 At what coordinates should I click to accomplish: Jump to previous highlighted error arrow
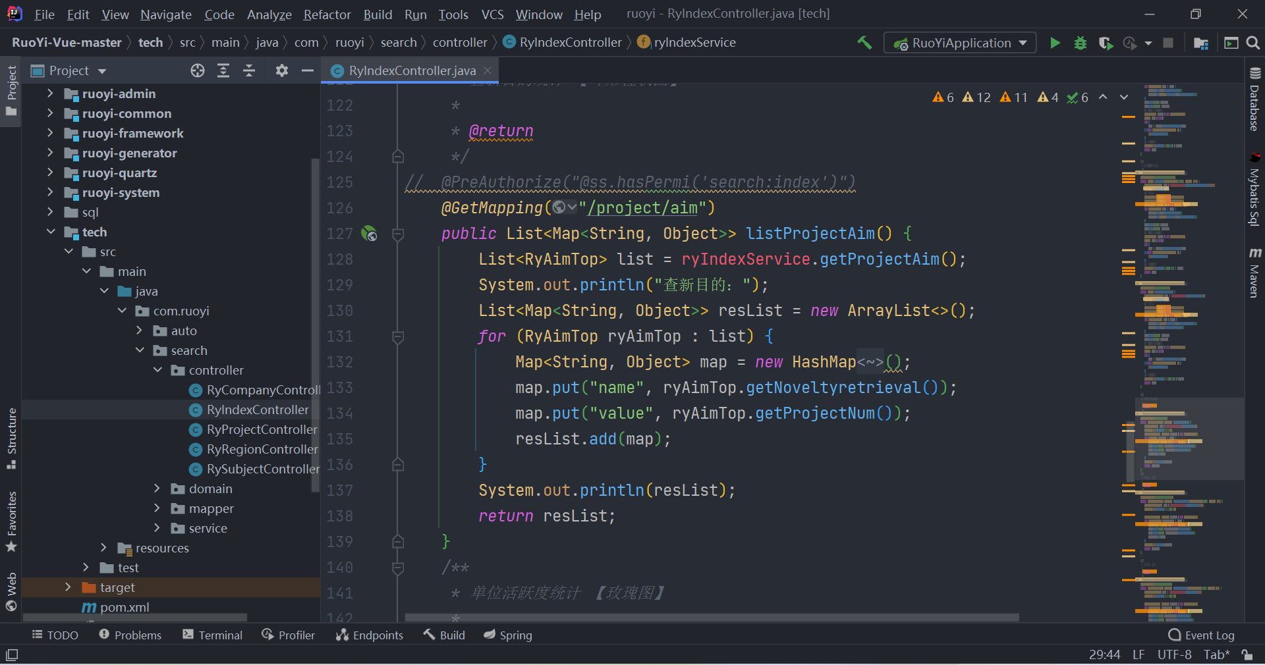tap(1103, 97)
